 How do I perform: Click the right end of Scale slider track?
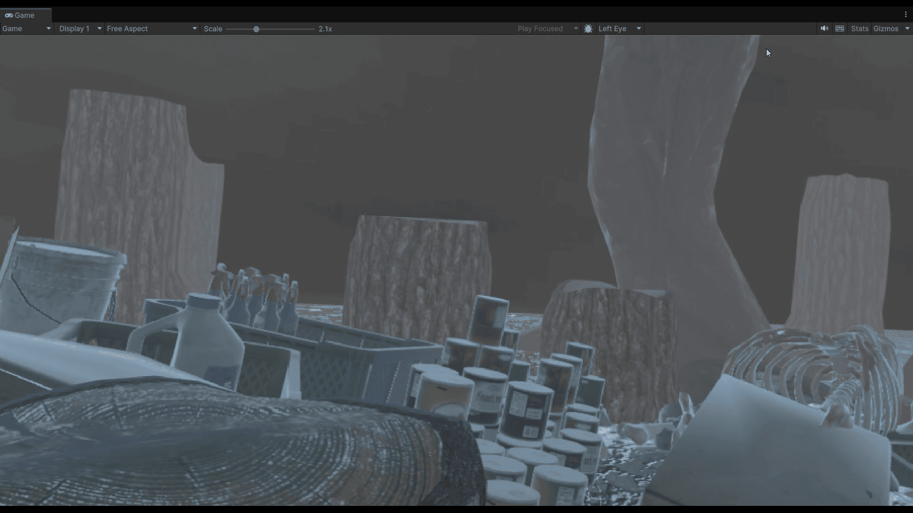point(313,29)
